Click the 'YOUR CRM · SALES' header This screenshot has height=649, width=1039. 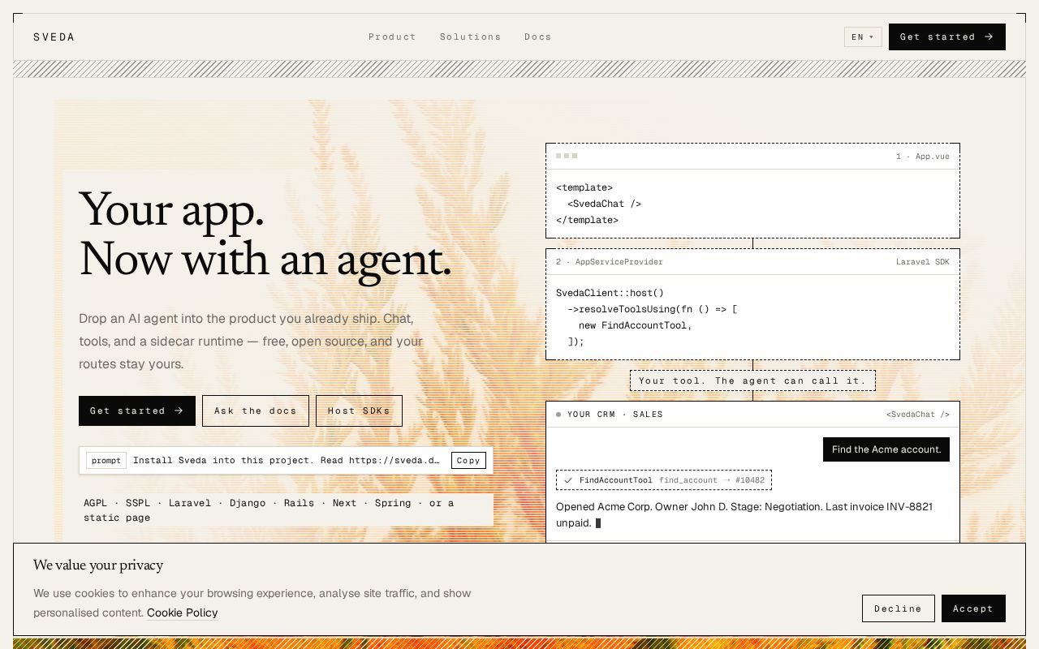[615, 415]
